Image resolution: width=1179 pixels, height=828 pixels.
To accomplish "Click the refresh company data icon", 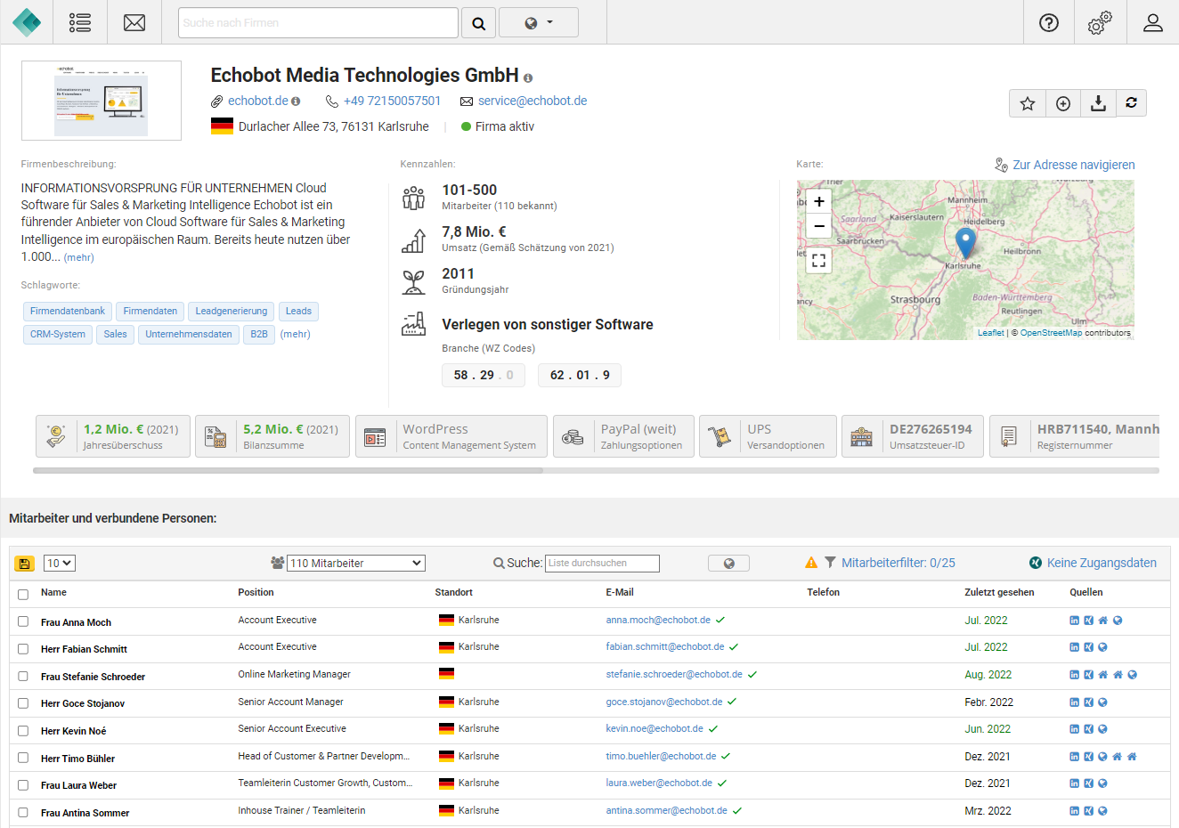I will tap(1131, 103).
